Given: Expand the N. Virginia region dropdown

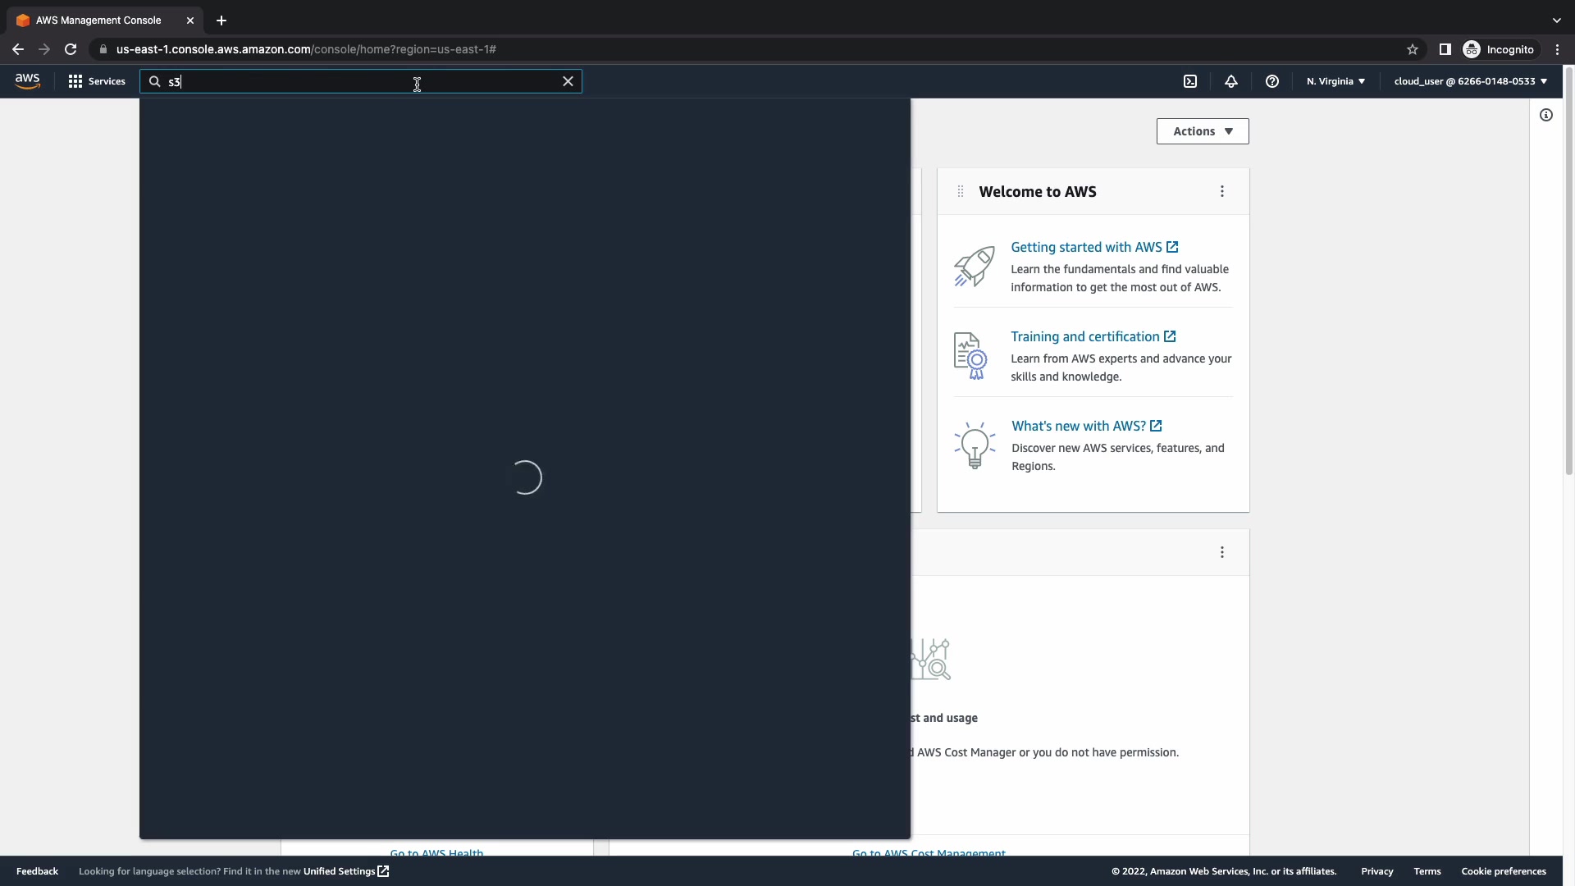Looking at the screenshot, I should tap(1335, 81).
